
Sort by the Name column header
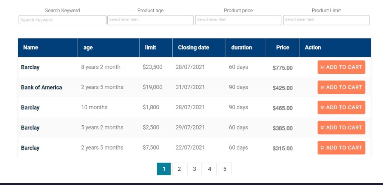(31, 47)
